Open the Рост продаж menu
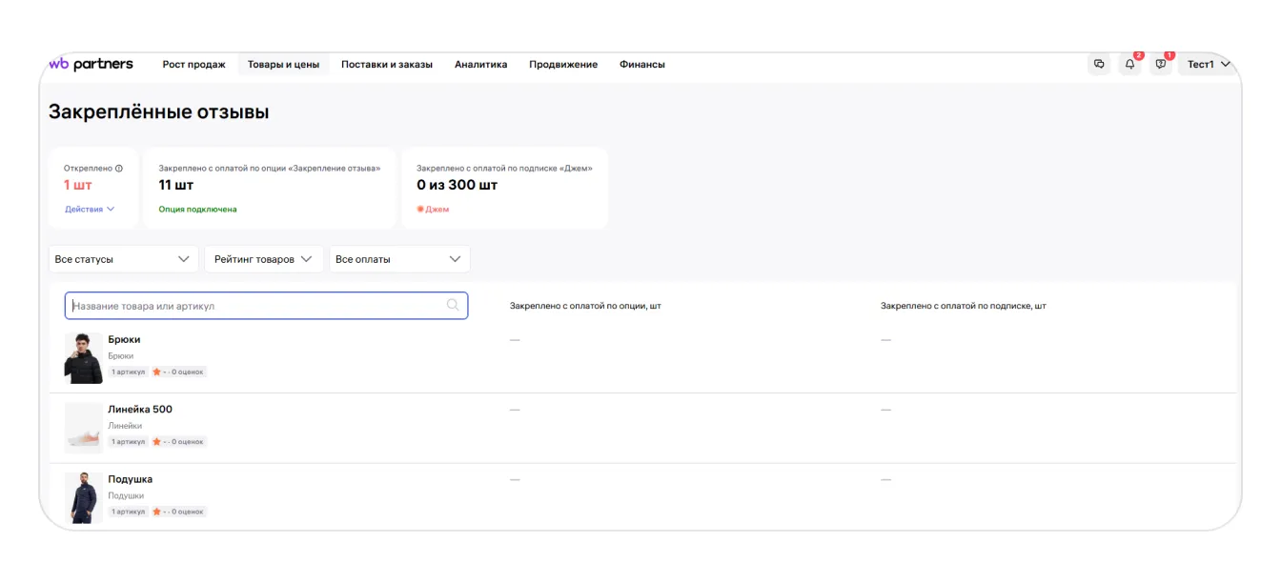 pos(193,64)
